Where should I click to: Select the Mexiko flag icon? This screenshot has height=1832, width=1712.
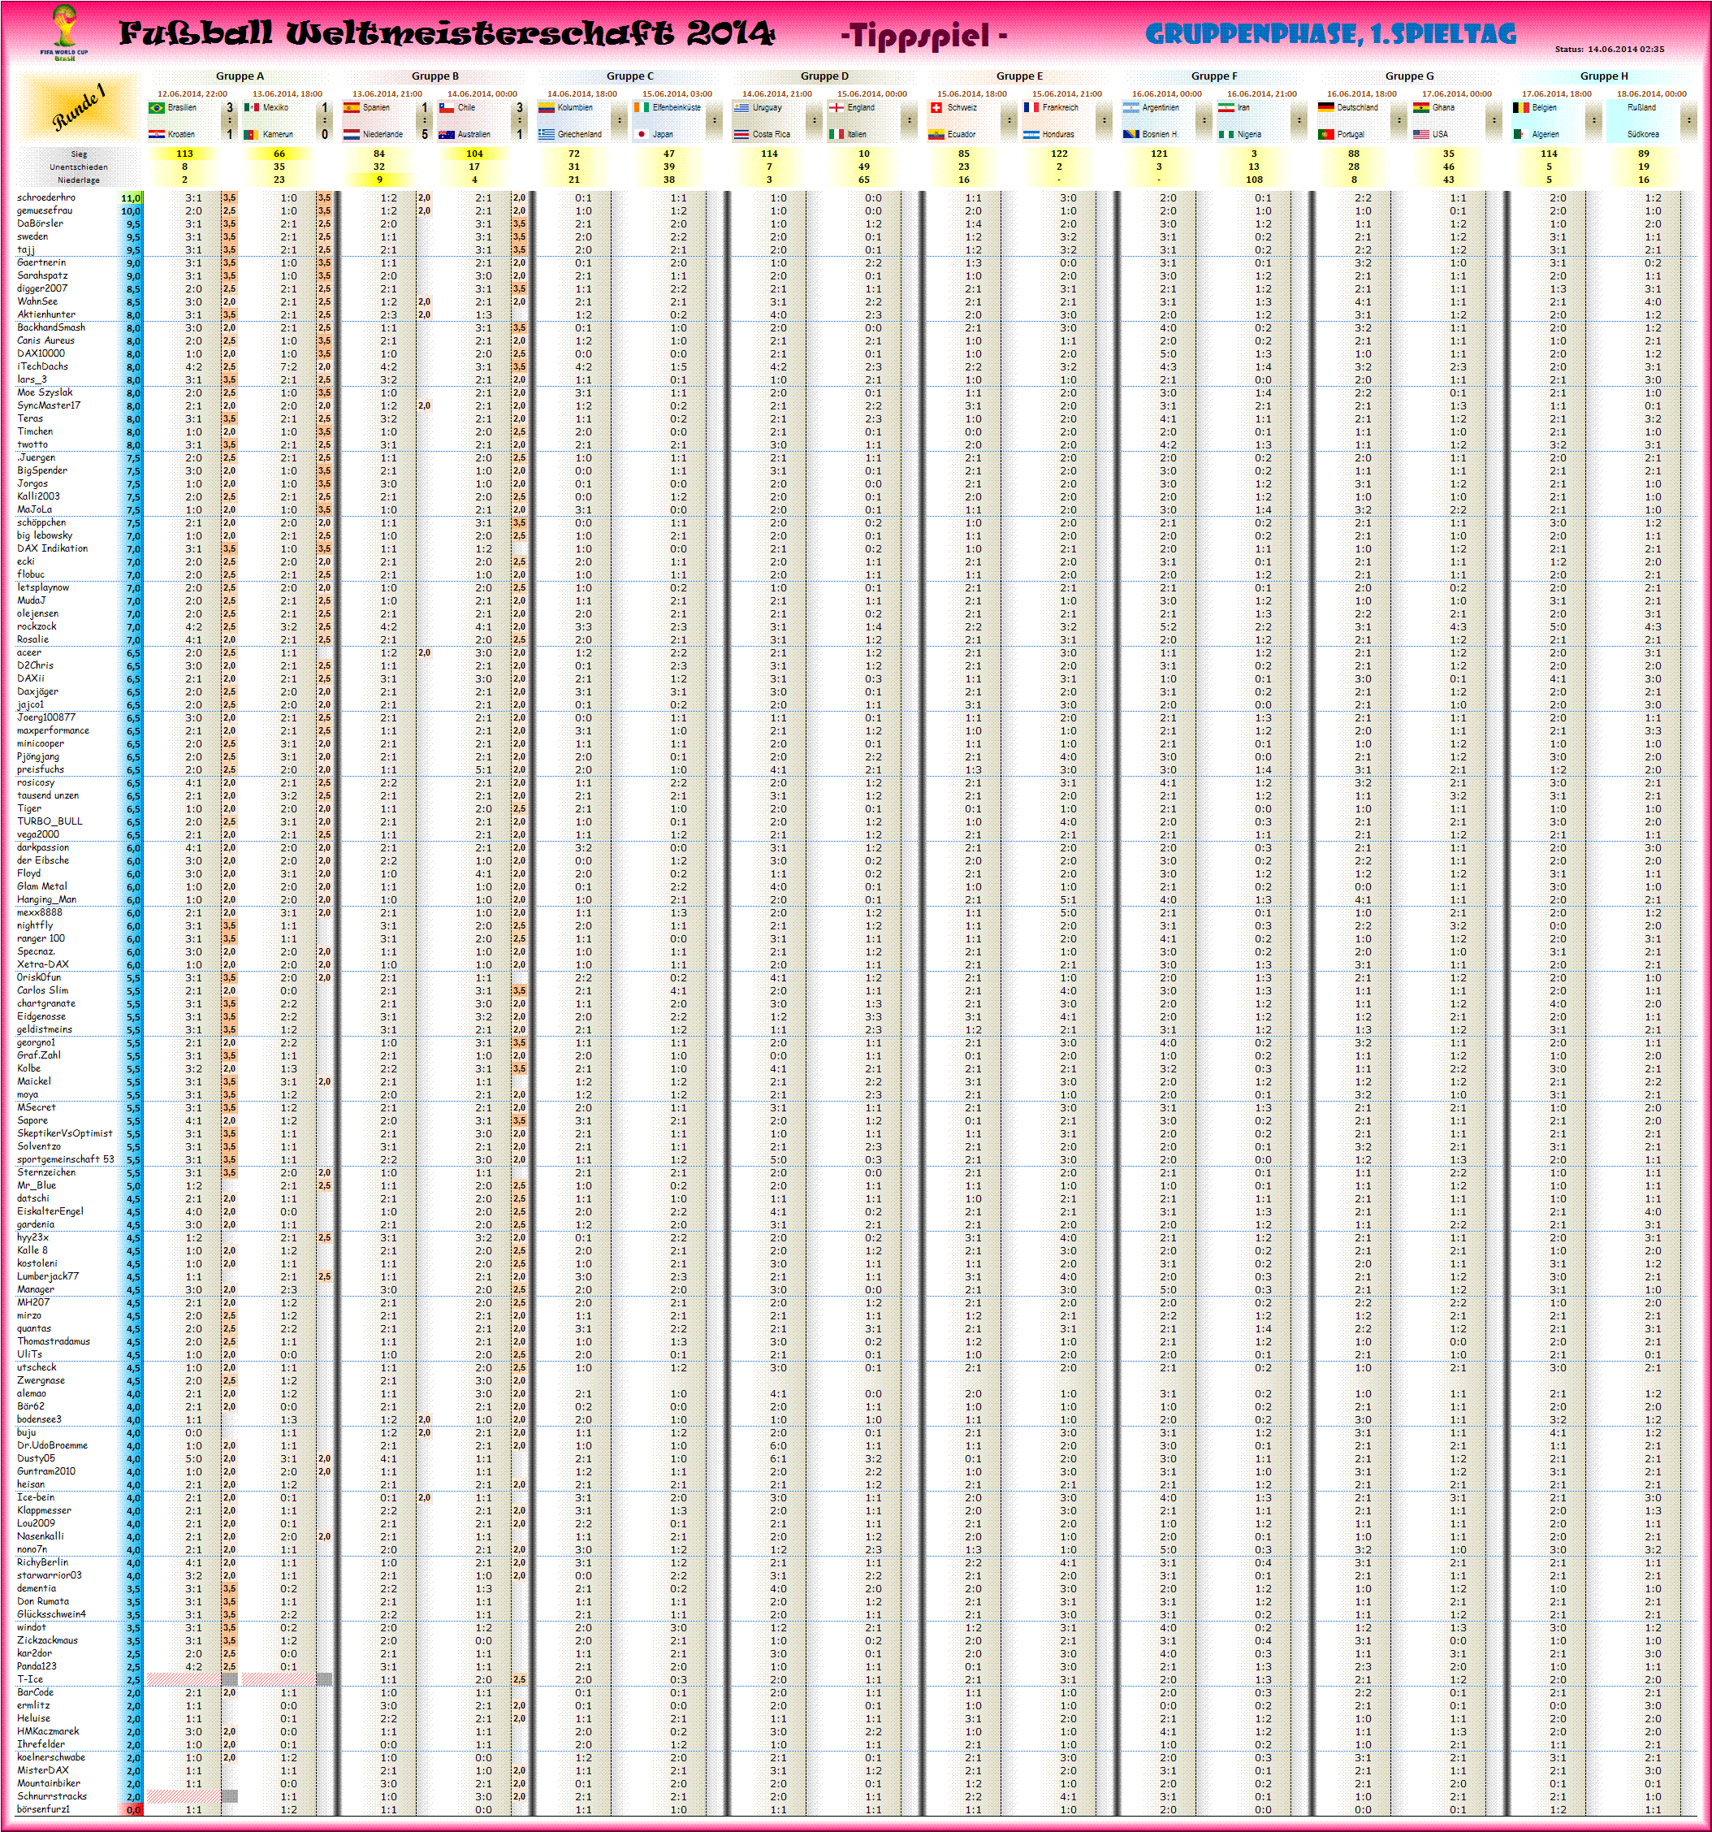(252, 108)
